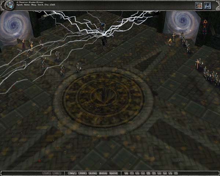The width and height of the screenshot is (220, 176).
Task: Trigger the Special ability button
Action: [x=113, y=173]
